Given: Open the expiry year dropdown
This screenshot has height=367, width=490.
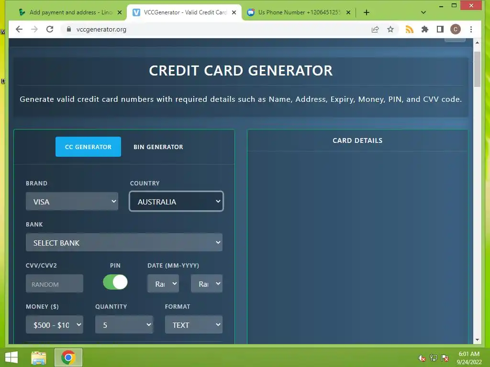Looking at the screenshot, I should [207, 284].
